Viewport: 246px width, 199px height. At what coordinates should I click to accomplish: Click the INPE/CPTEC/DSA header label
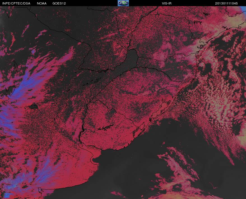16,3
